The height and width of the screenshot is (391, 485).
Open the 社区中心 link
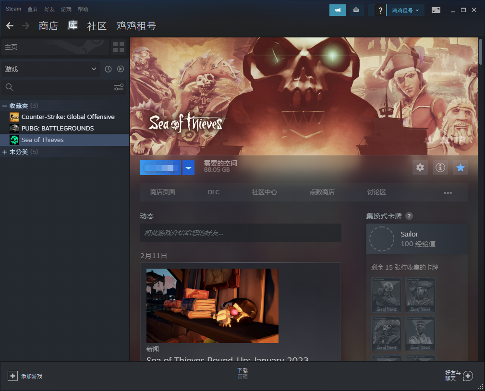(x=265, y=192)
